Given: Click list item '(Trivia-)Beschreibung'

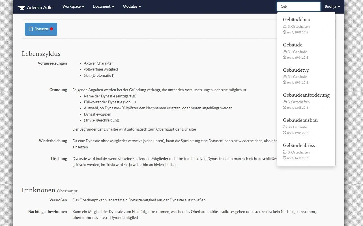Looking at the screenshot, I should click(101, 120).
